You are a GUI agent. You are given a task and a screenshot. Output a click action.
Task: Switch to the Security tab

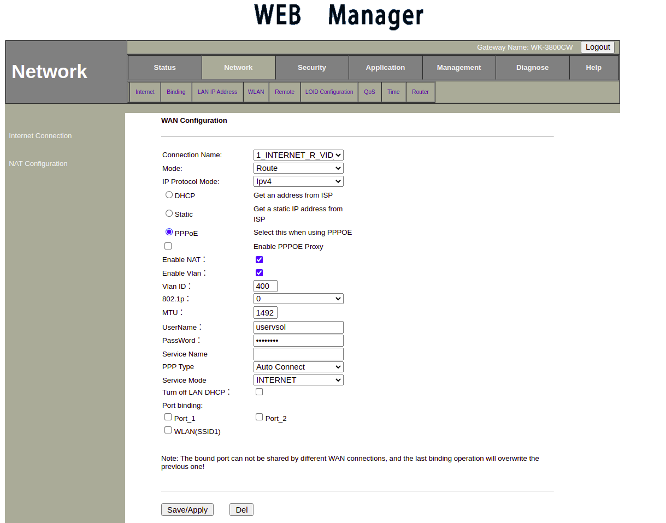click(x=312, y=68)
